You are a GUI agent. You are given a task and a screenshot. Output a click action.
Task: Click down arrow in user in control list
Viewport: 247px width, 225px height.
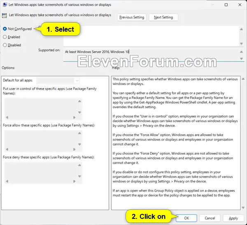coord(79,112)
